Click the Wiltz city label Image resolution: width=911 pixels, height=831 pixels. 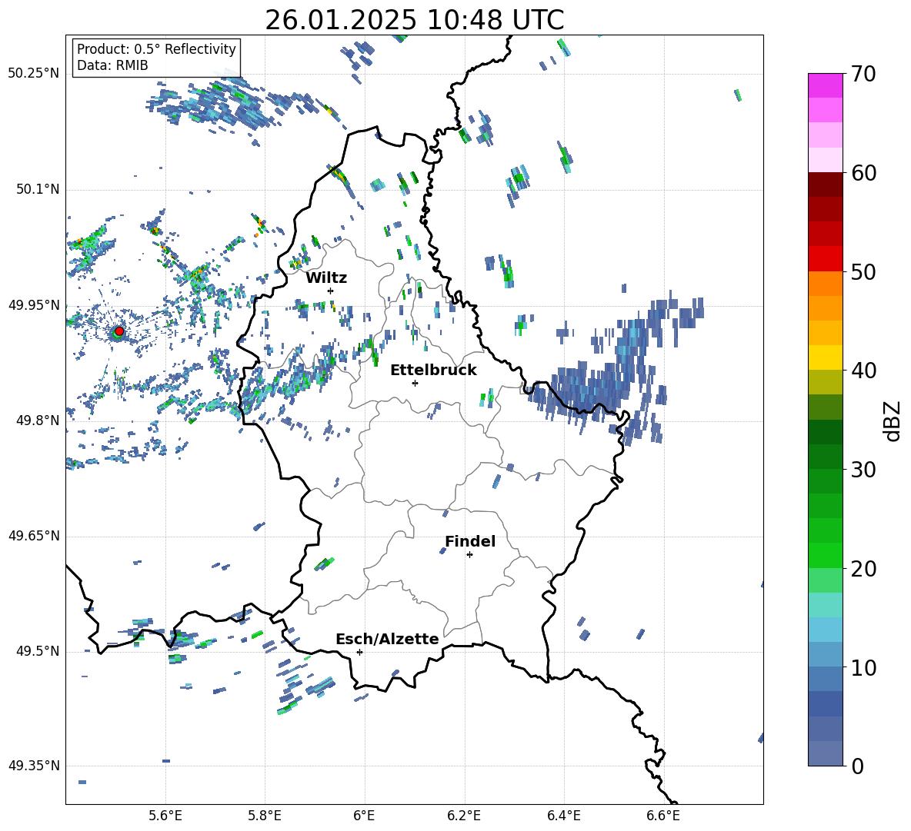[326, 278]
